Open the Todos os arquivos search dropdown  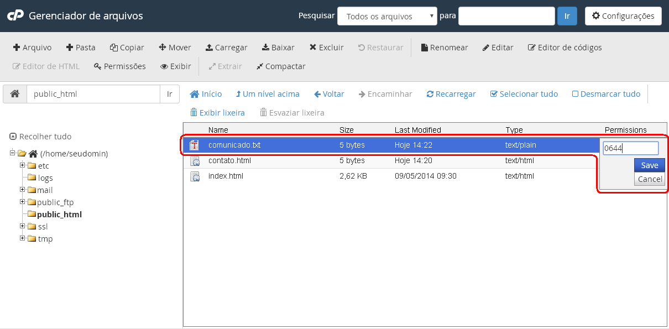(x=387, y=16)
